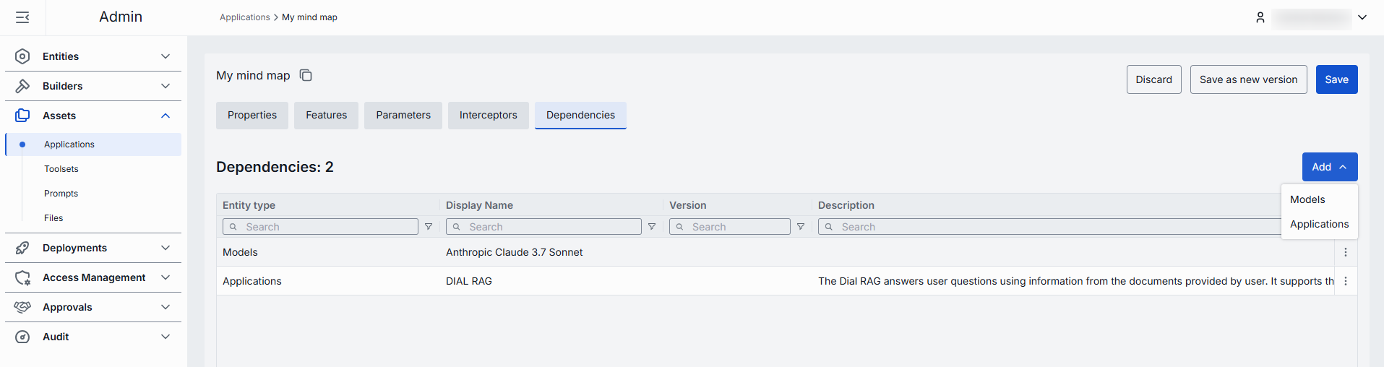
Task: Open the Parameters tab
Action: coord(403,116)
